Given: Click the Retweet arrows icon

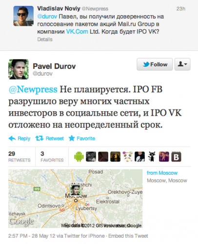Looking at the screenshot, I should (x=40, y=139).
